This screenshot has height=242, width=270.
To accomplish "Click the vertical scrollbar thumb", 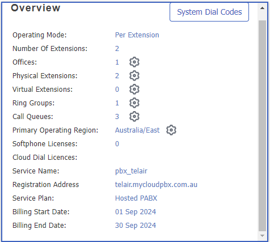I will point(262,126).
